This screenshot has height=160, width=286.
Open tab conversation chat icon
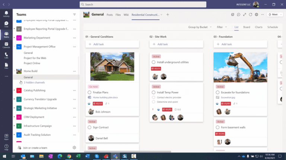coord(239,14)
